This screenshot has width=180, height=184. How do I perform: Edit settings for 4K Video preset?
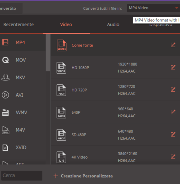click(173, 157)
